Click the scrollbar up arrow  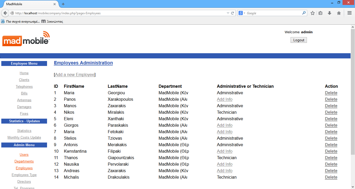(353, 27)
